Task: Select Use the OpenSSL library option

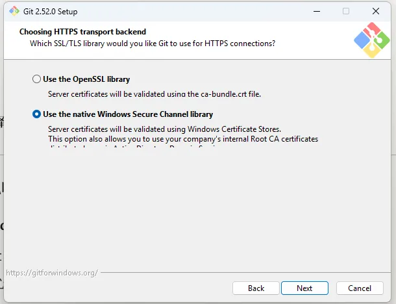Action: tap(81, 79)
